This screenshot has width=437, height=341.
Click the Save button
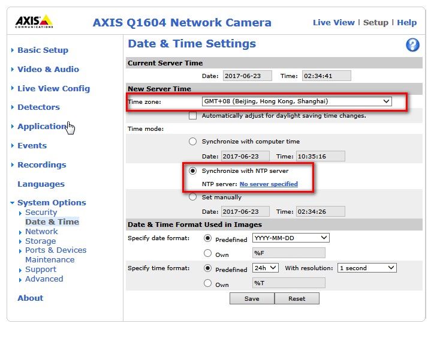click(252, 298)
